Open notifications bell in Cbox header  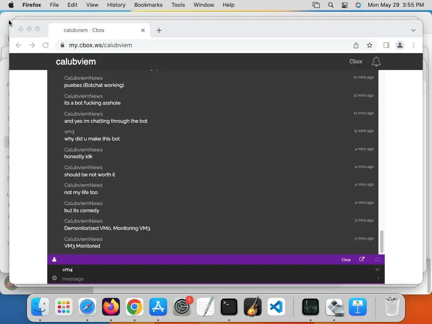(x=376, y=62)
